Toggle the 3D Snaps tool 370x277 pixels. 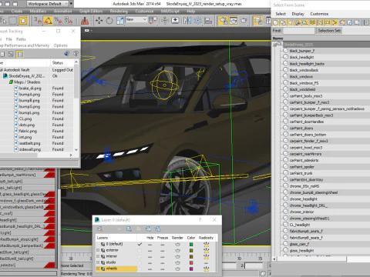(38, 21)
